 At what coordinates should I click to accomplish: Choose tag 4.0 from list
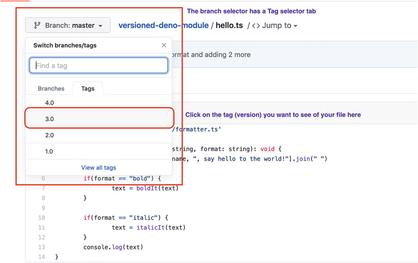pos(50,103)
